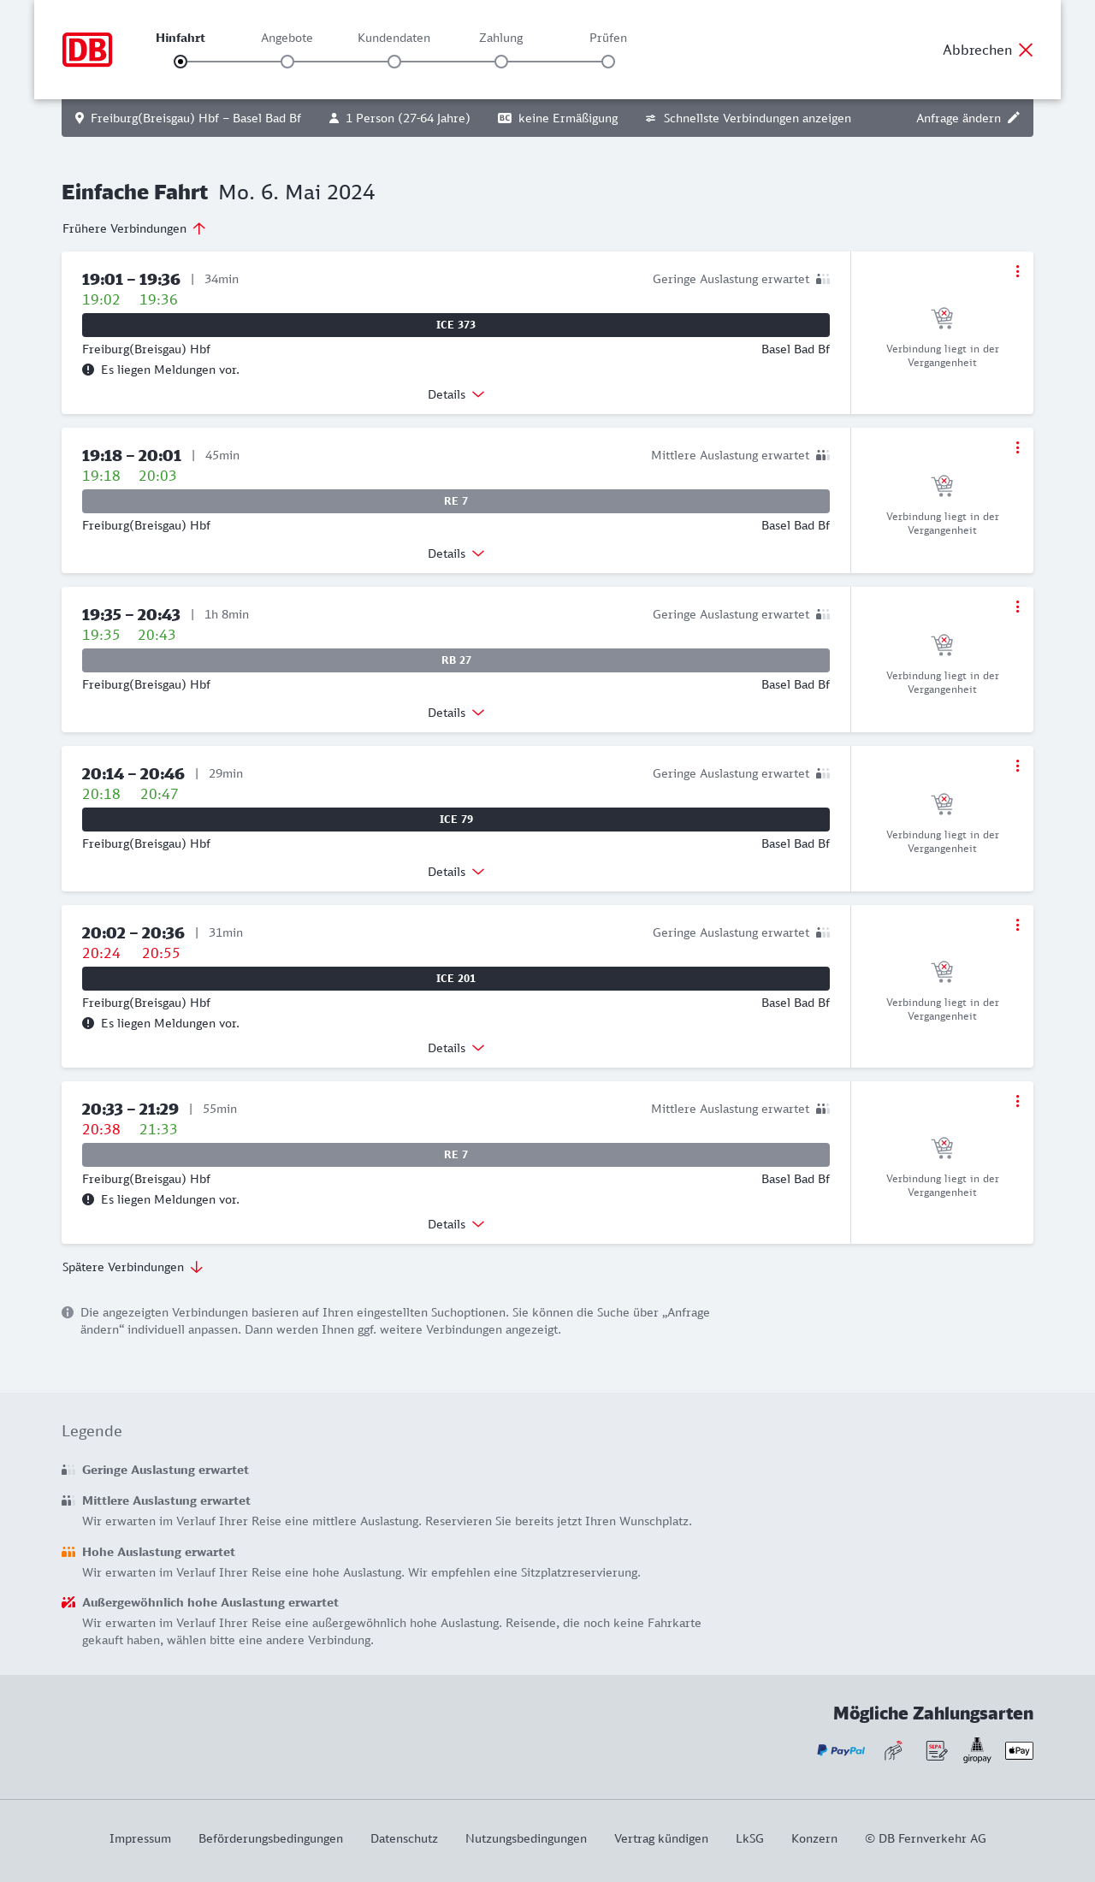The image size is (1095, 1882).
Task: Open three-dot menu for ICE 201 connection
Action: click(1017, 925)
